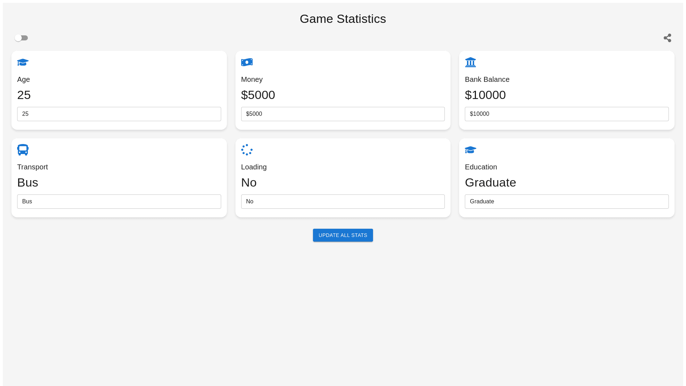
Task: Click the bank building icon
Action: coord(470,62)
